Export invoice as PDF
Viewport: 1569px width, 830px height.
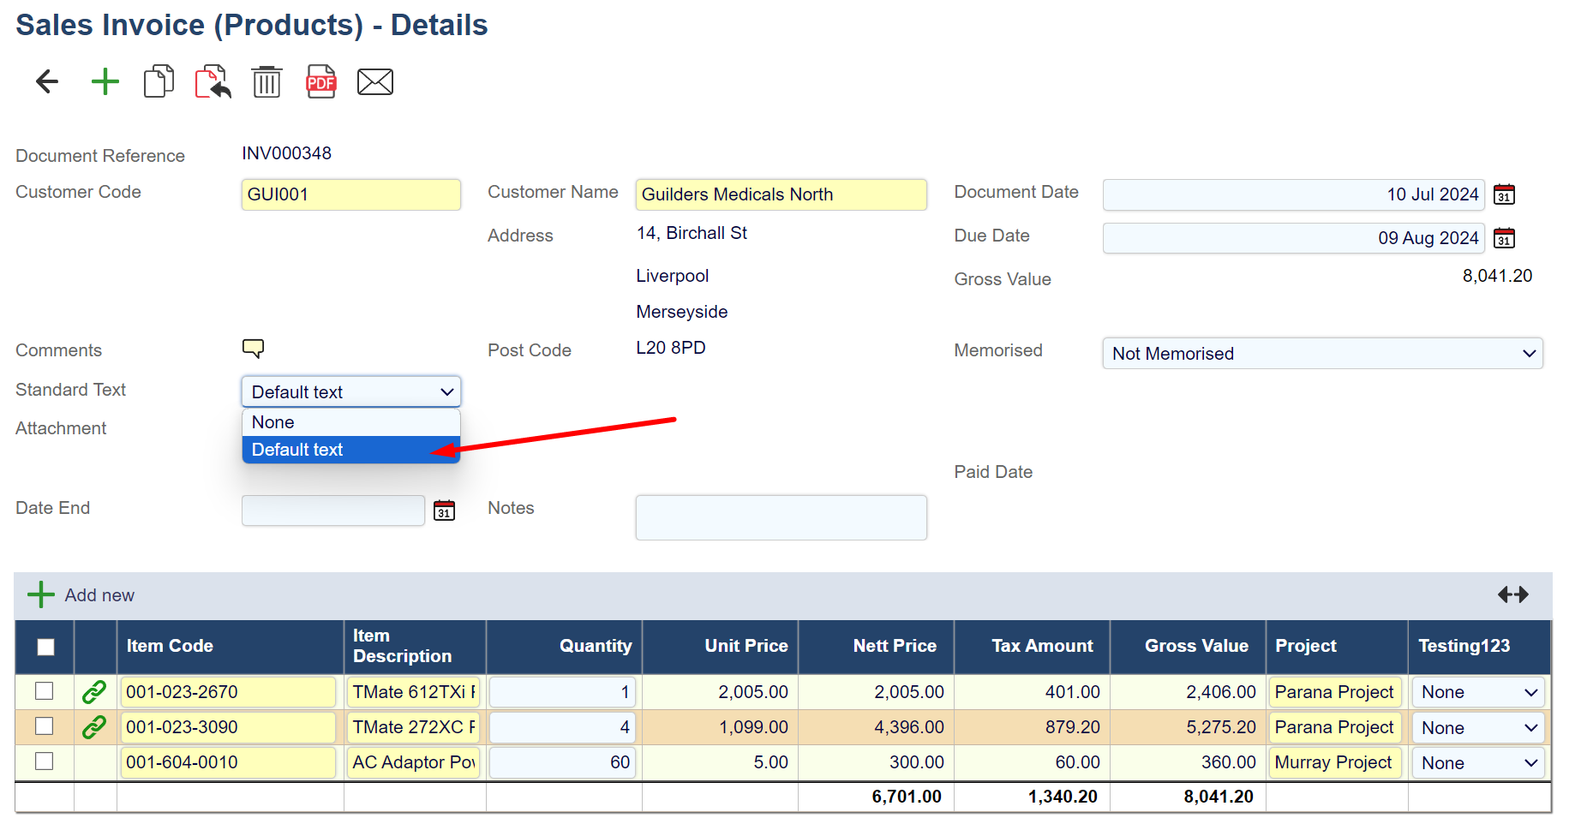(x=320, y=82)
